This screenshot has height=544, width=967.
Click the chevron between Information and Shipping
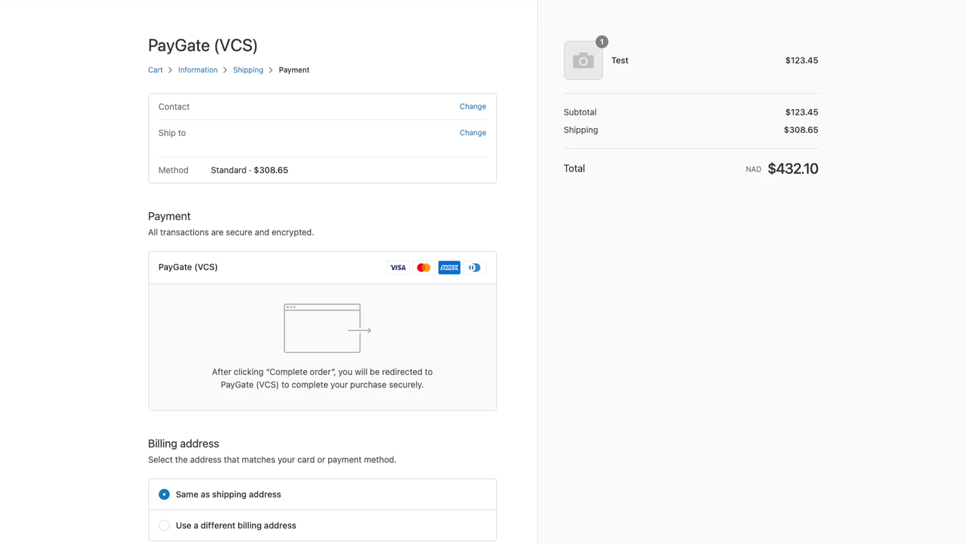(225, 70)
